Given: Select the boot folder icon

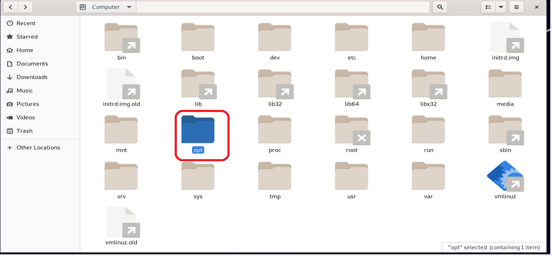Looking at the screenshot, I should click(x=198, y=37).
